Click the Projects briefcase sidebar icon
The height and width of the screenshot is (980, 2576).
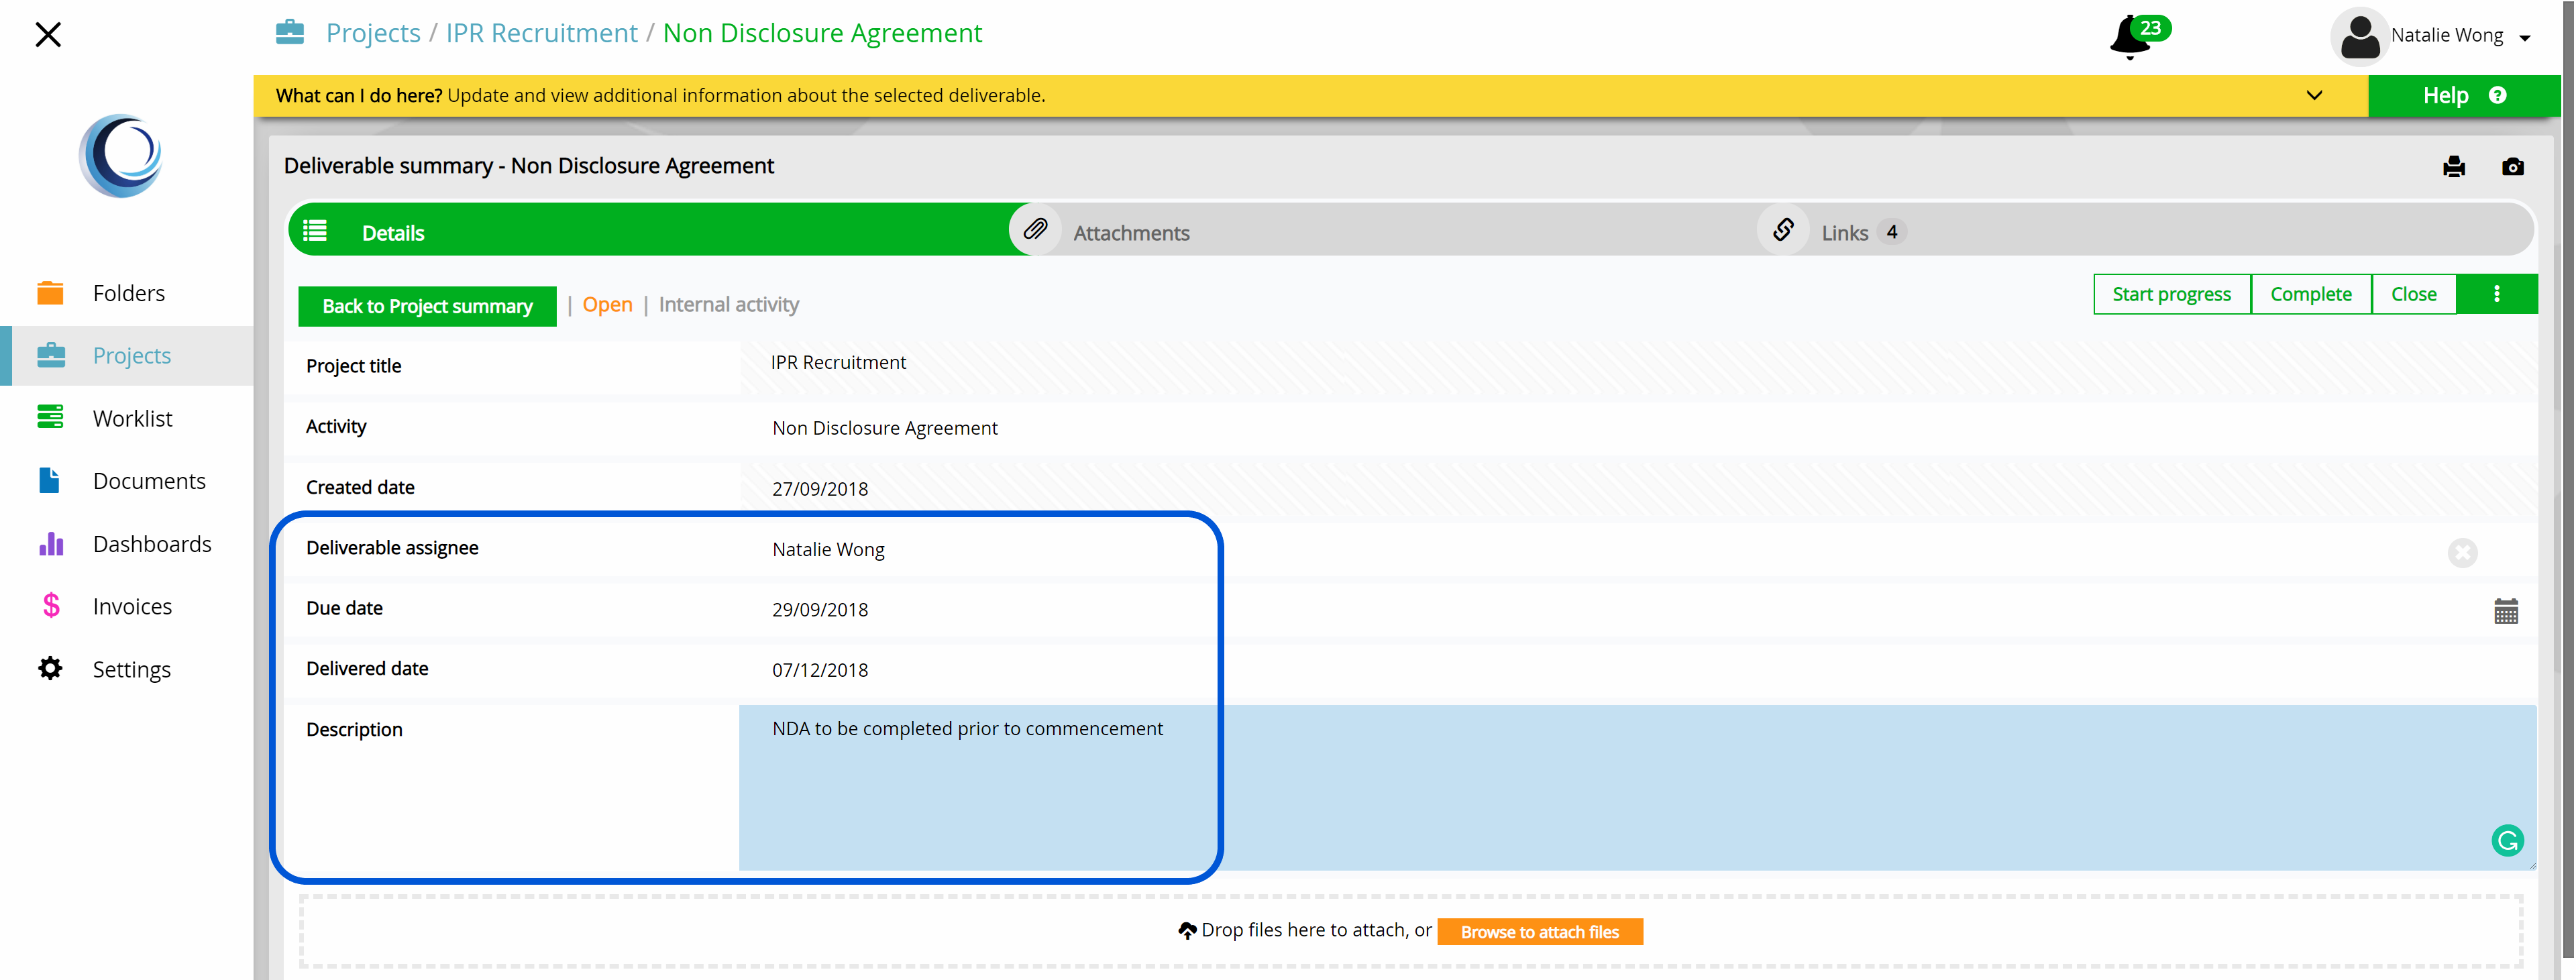50,355
